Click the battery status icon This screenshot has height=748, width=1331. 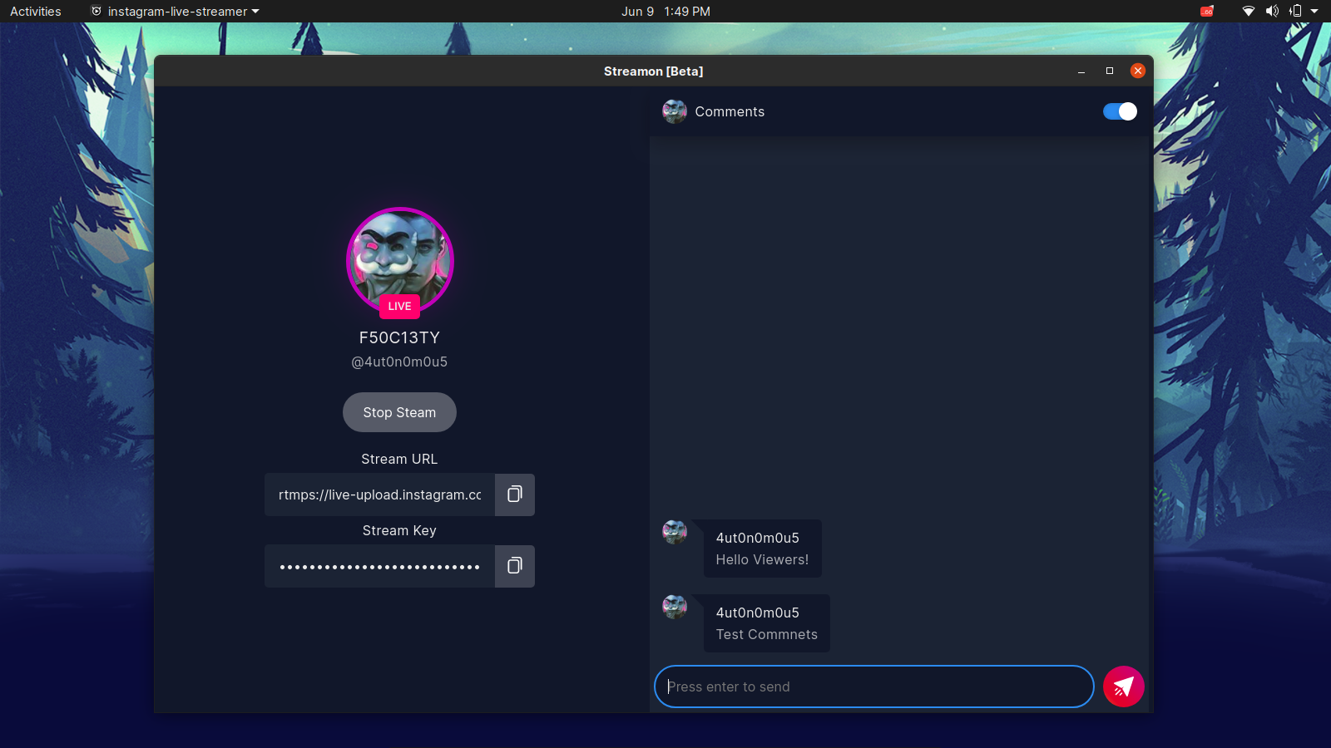click(x=1295, y=11)
